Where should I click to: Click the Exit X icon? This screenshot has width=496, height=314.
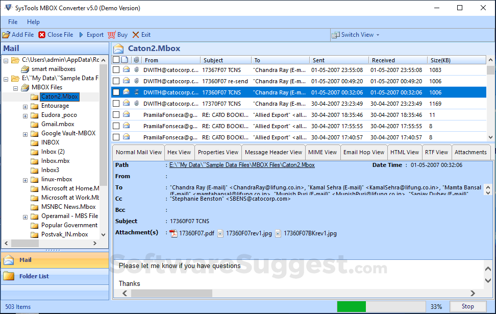(x=136, y=35)
